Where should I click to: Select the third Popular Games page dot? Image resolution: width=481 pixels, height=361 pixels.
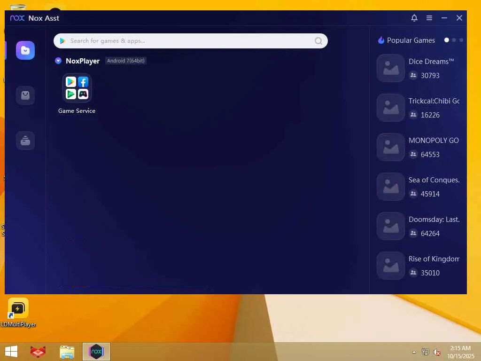click(461, 40)
